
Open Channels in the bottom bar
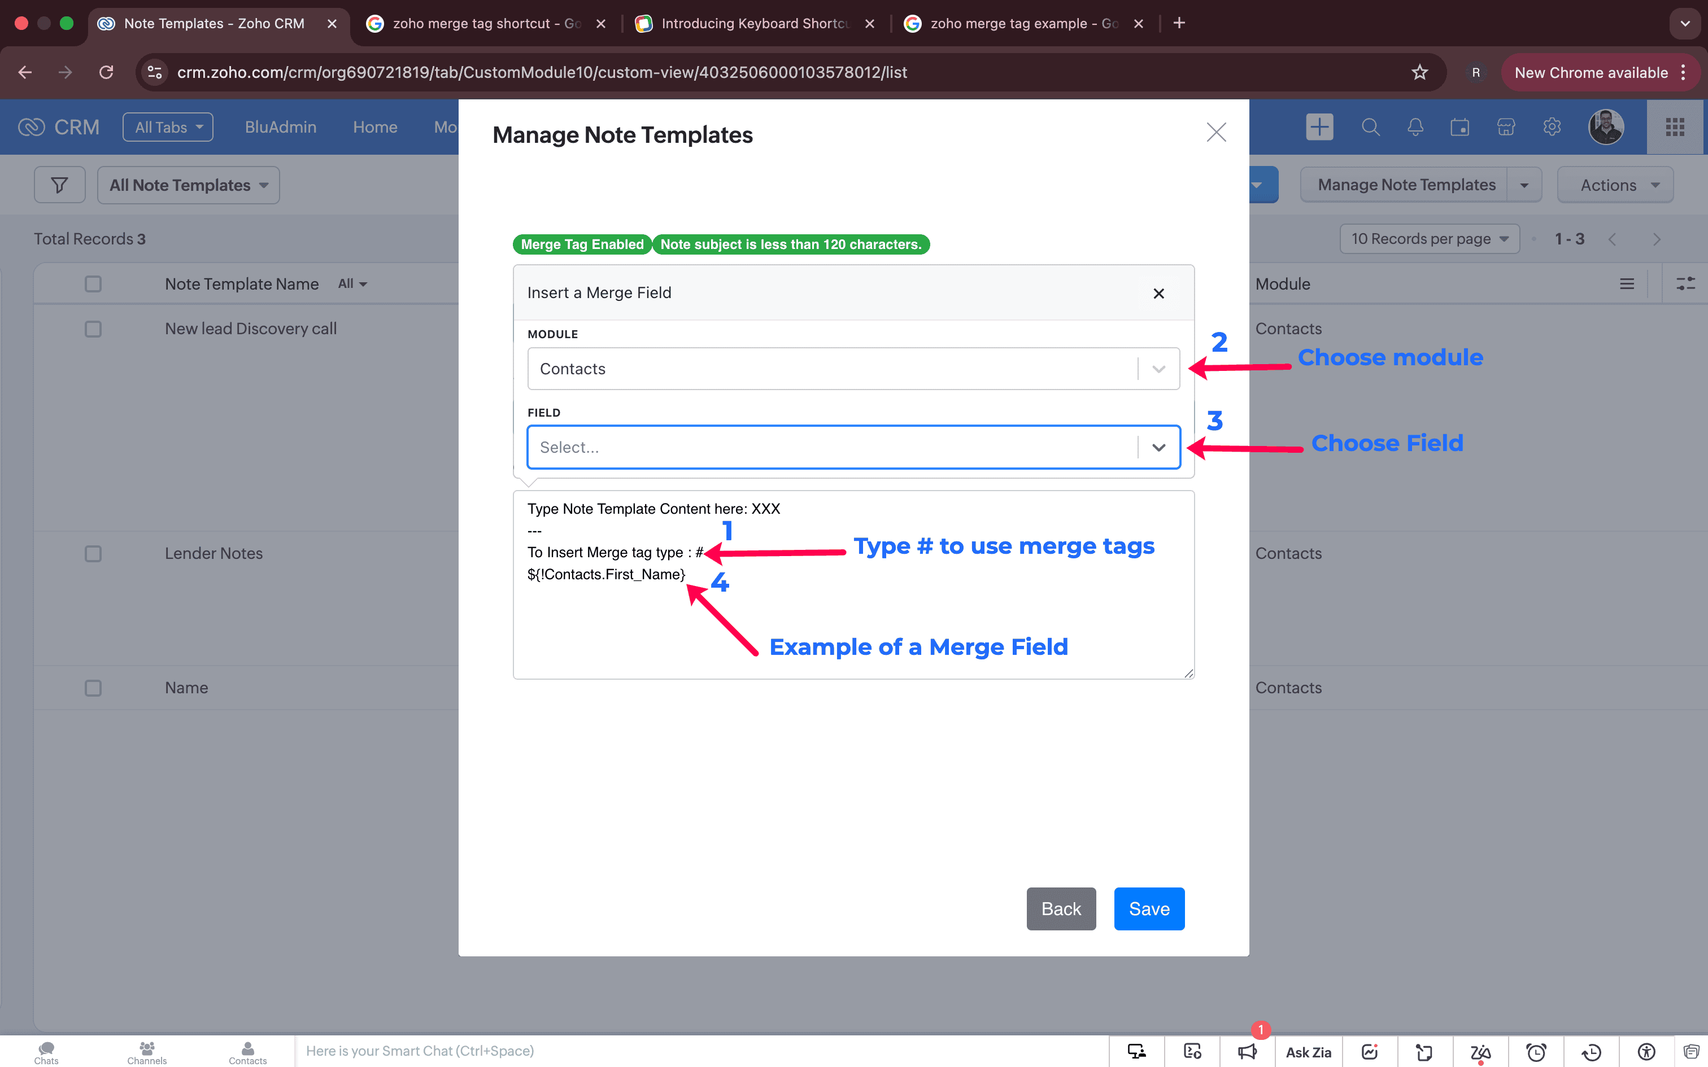[147, 1052]
